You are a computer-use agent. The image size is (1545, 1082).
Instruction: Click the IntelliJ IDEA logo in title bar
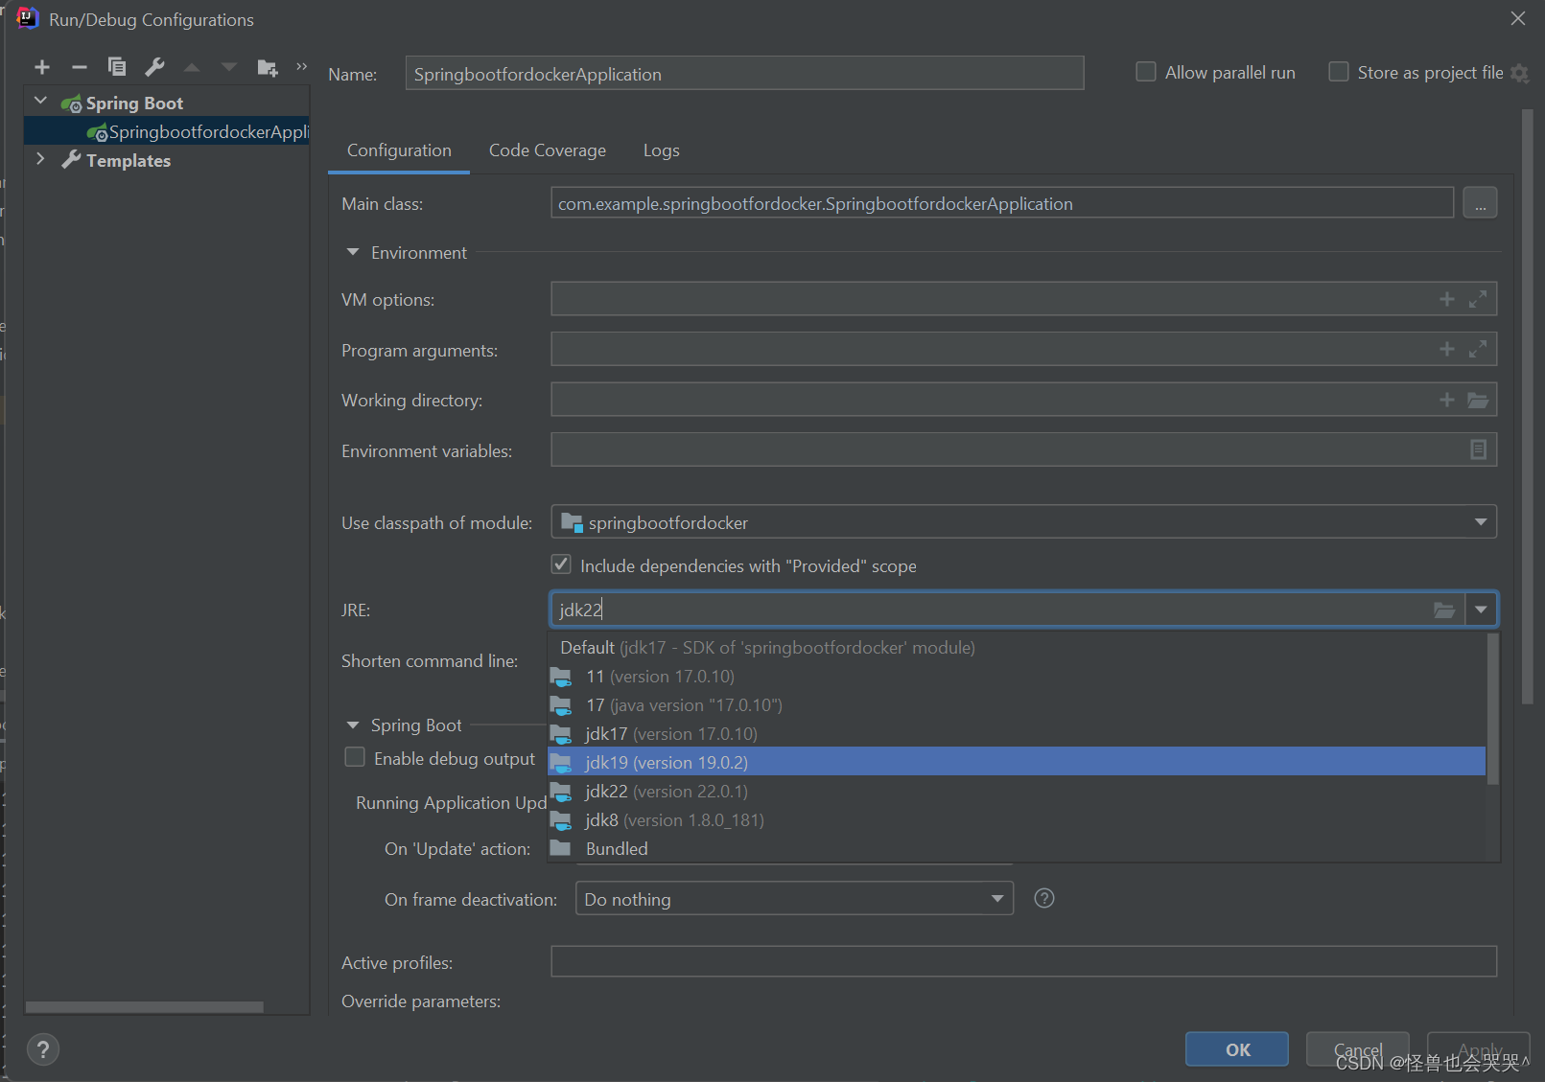pos(28,18)
